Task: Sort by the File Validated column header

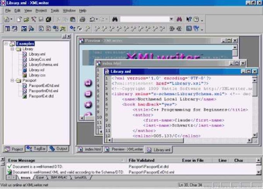Action: [x=153, y=160]
